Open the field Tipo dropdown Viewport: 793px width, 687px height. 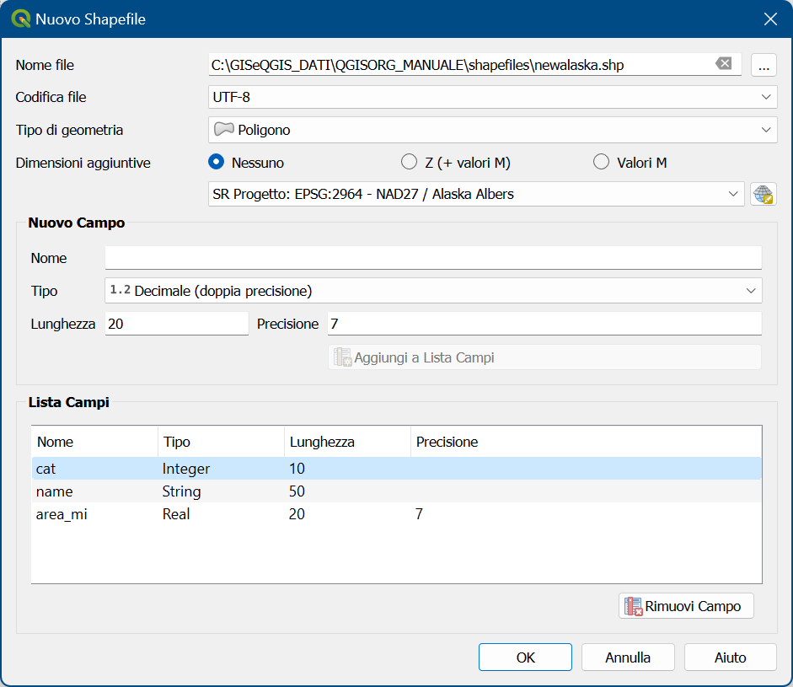click(433, 291)
